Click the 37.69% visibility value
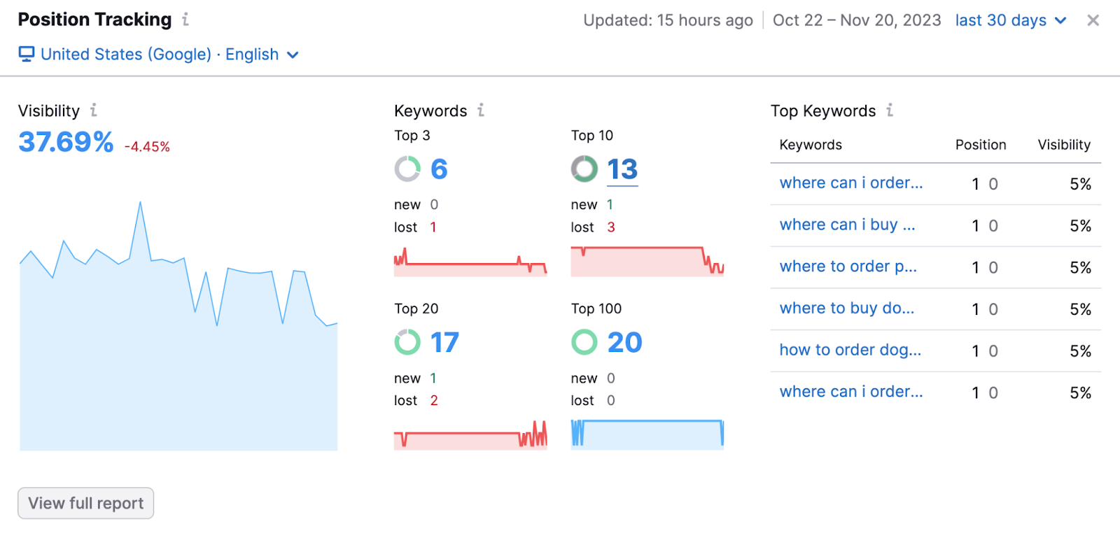The width and height of the screenshot is (1120, 538). [x=66, y=142]
